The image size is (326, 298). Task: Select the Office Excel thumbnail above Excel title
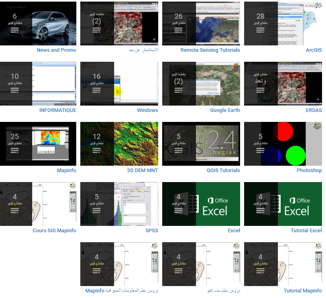coord(201,204)
